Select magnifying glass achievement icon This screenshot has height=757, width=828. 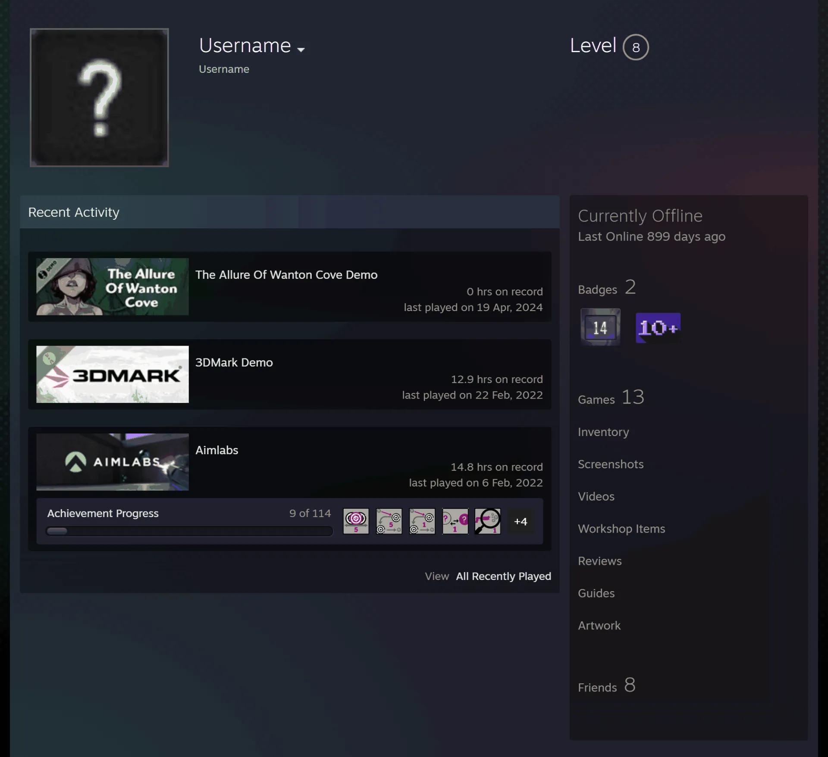pos(488,521)
